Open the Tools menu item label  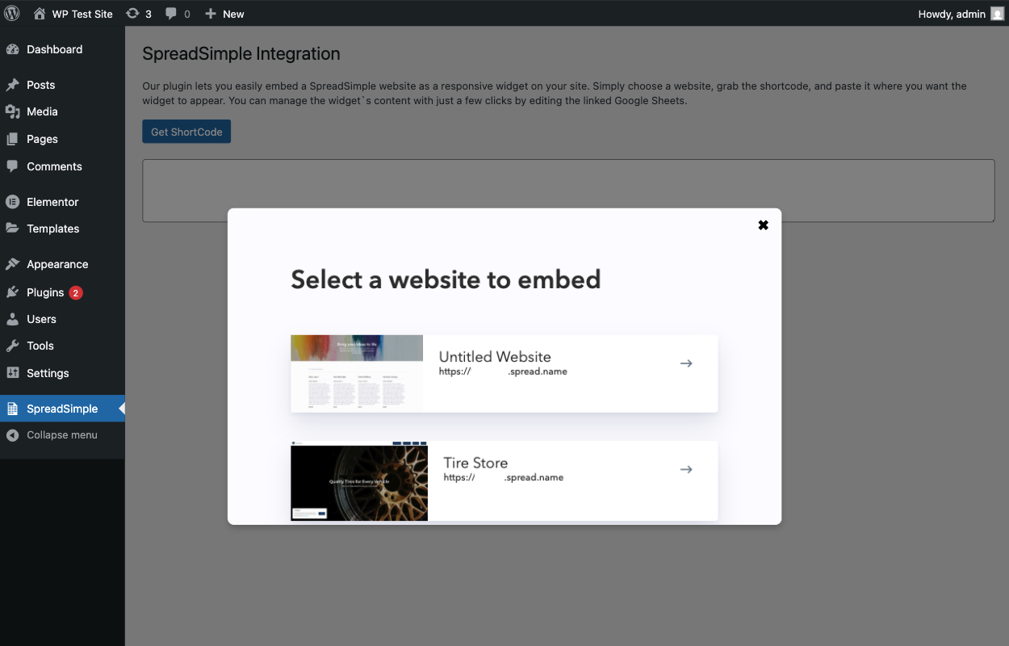(40, 346)
